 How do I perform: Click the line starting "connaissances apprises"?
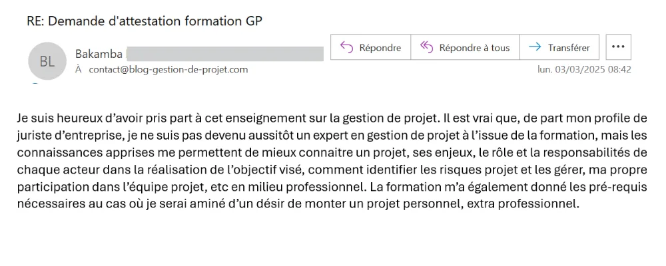pos(332,152)
